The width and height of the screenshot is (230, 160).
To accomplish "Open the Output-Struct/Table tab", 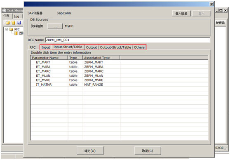I will (x=115, y=47).
